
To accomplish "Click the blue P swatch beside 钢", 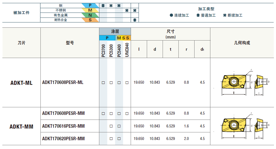I will (x=90, y=6).
